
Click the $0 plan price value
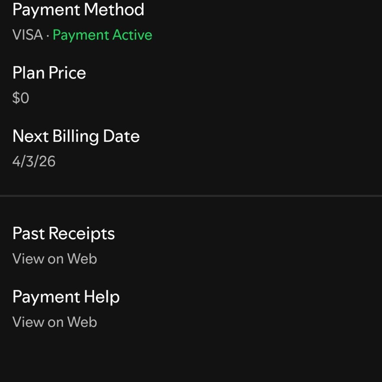[x=21, y=98]
